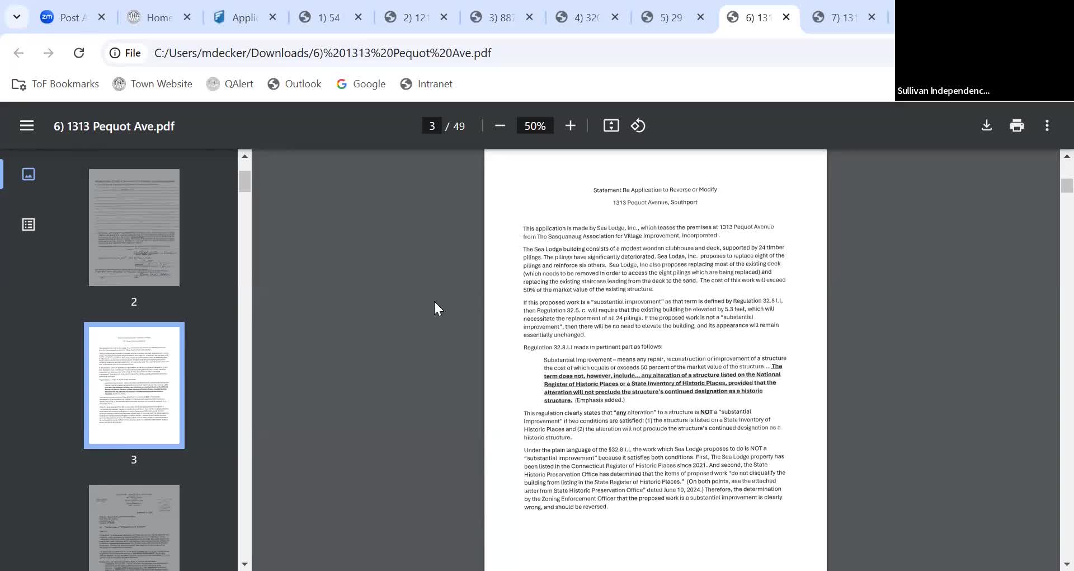Screen dimensions: 1074x571
Task: Show the page thumbnails view
Action: tap(29, 174)
